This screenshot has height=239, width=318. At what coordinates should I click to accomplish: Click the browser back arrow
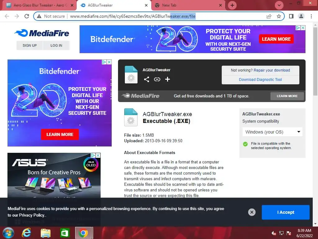(7, 16)
